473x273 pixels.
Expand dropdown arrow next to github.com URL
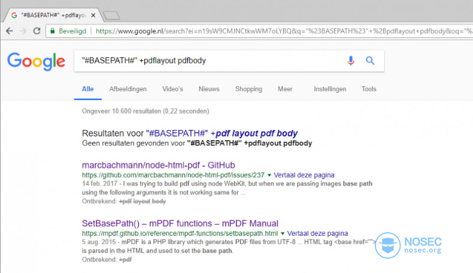pyautogui.click(x=269, y=175)
